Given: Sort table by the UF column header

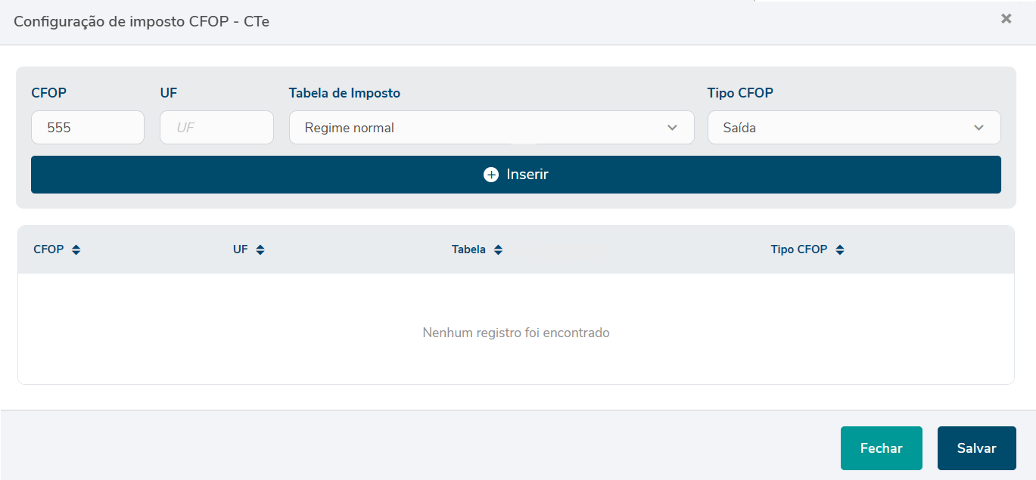Looking at the screenshot, I should pos(241,249).
